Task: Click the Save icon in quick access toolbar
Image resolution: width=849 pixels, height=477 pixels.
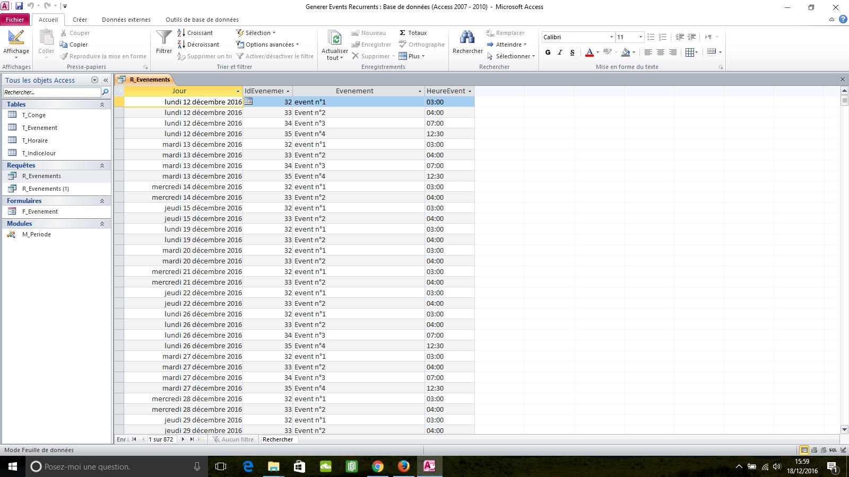Action: coord(19,6)
